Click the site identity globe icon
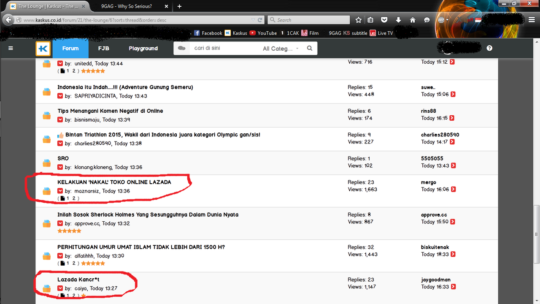The width and height of the screenshot is (540, 304). coord(19,20)
